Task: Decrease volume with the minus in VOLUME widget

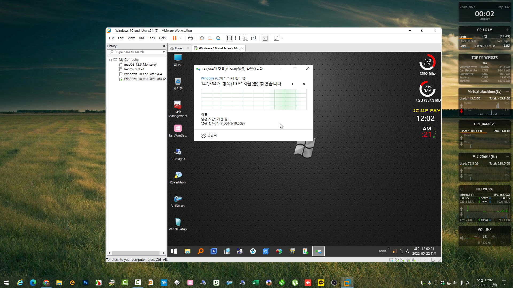Action: (x=476, y=237)
